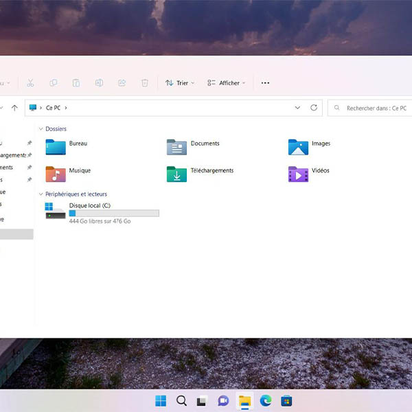Viewport: 412px width, 412px height.
Task: Open the Trier sort dropdown
Action: click(180, 83)
